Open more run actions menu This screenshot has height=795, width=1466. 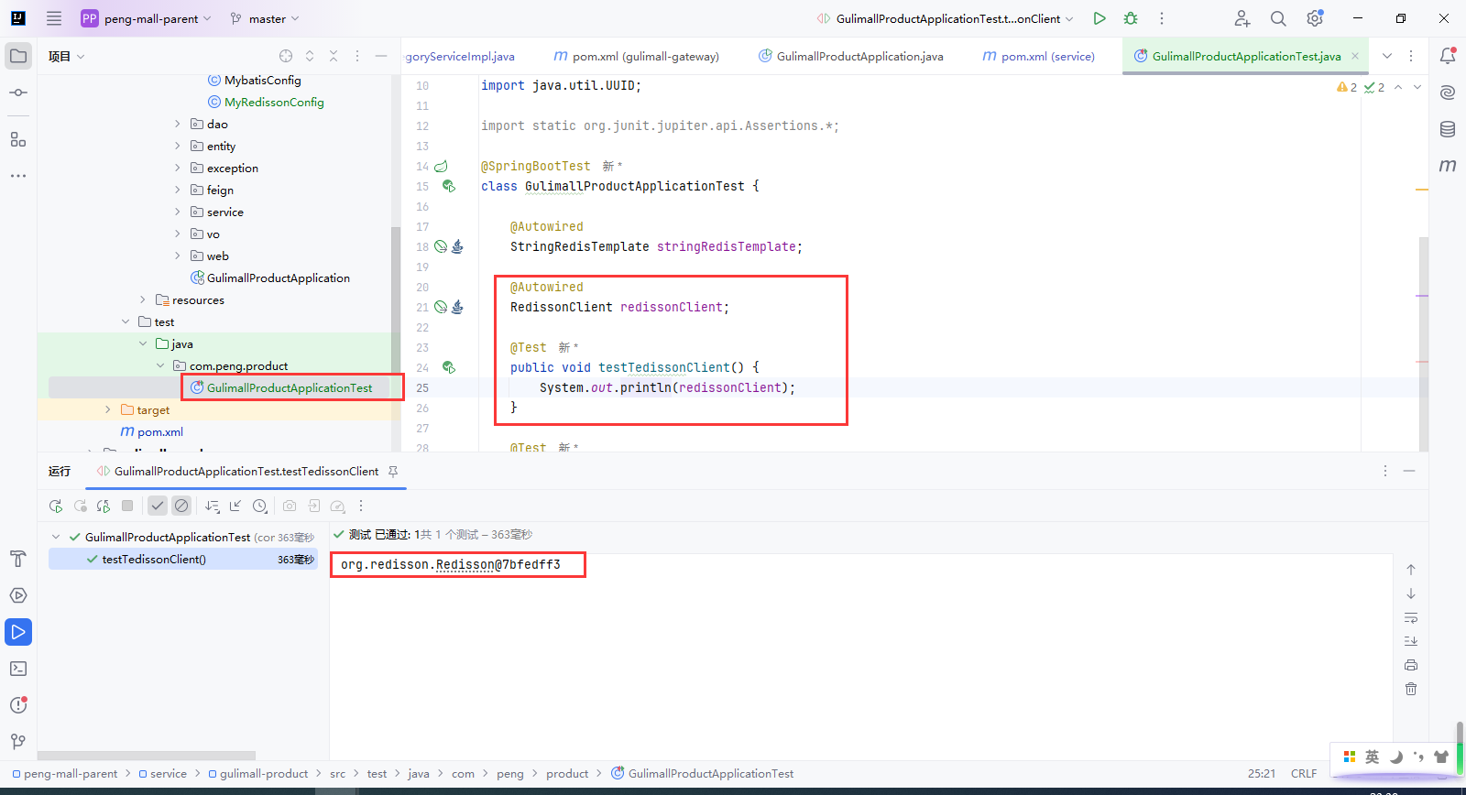[x=1162, y=18]
